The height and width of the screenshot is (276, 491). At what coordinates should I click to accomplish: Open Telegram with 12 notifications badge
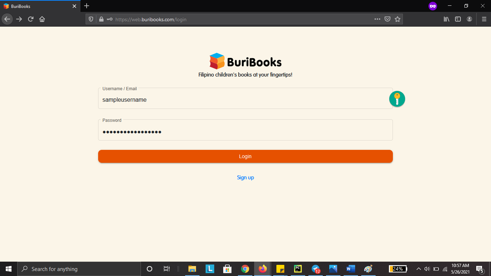(316, 269)
